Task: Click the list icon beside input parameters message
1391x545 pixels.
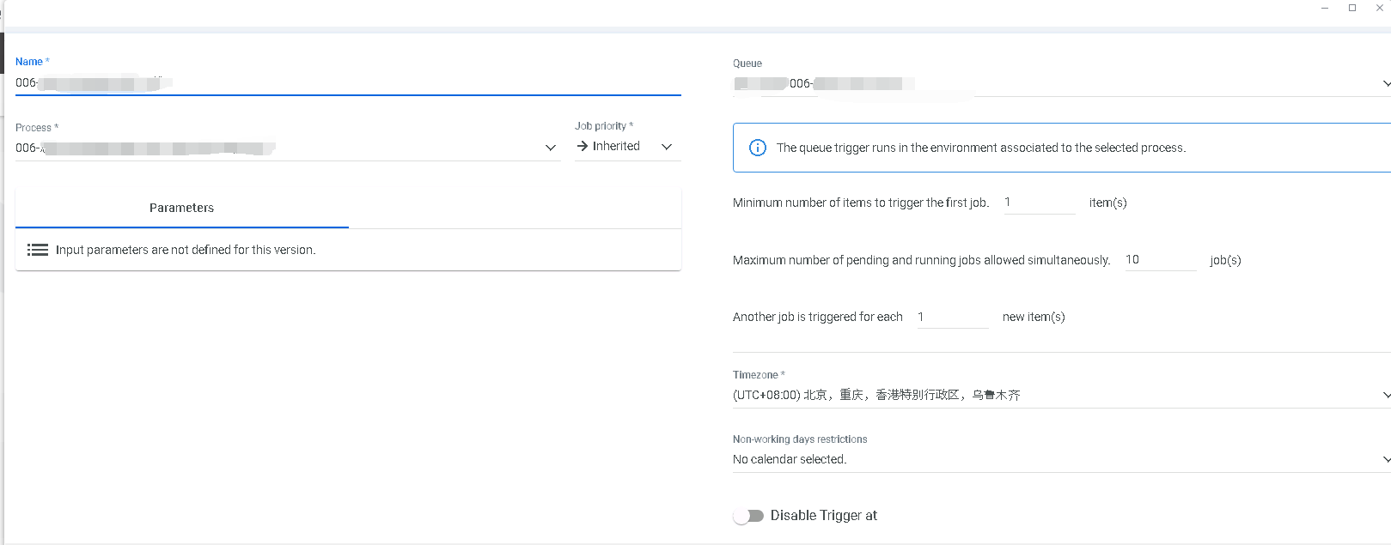Action: point(38,250)
